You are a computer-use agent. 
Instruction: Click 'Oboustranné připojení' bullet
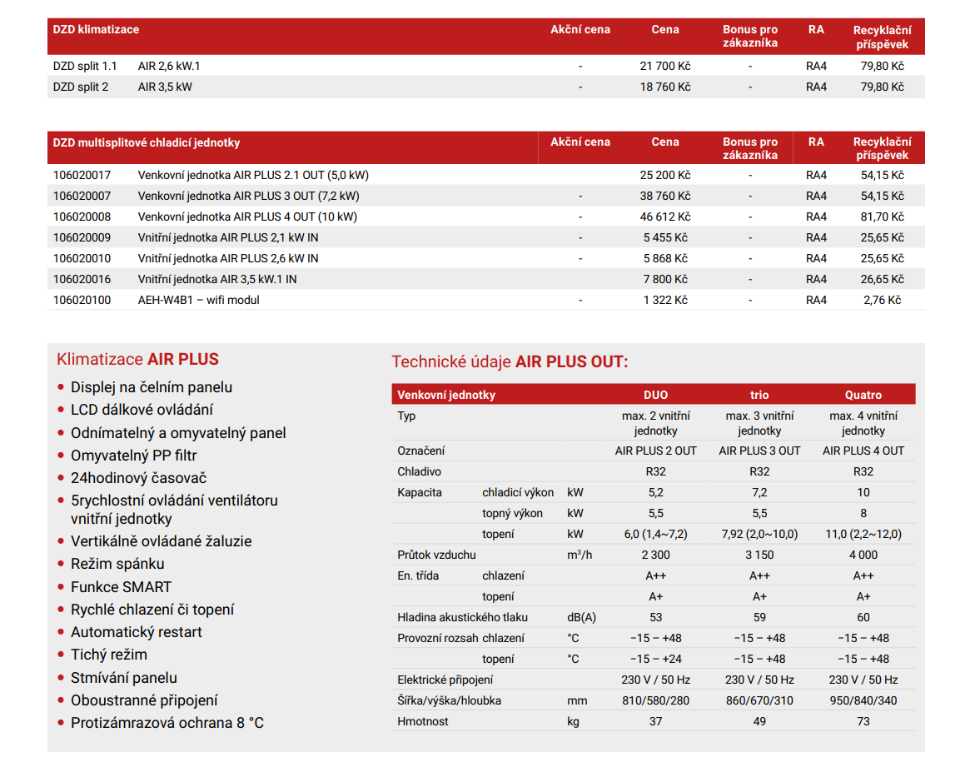point(144,700)
